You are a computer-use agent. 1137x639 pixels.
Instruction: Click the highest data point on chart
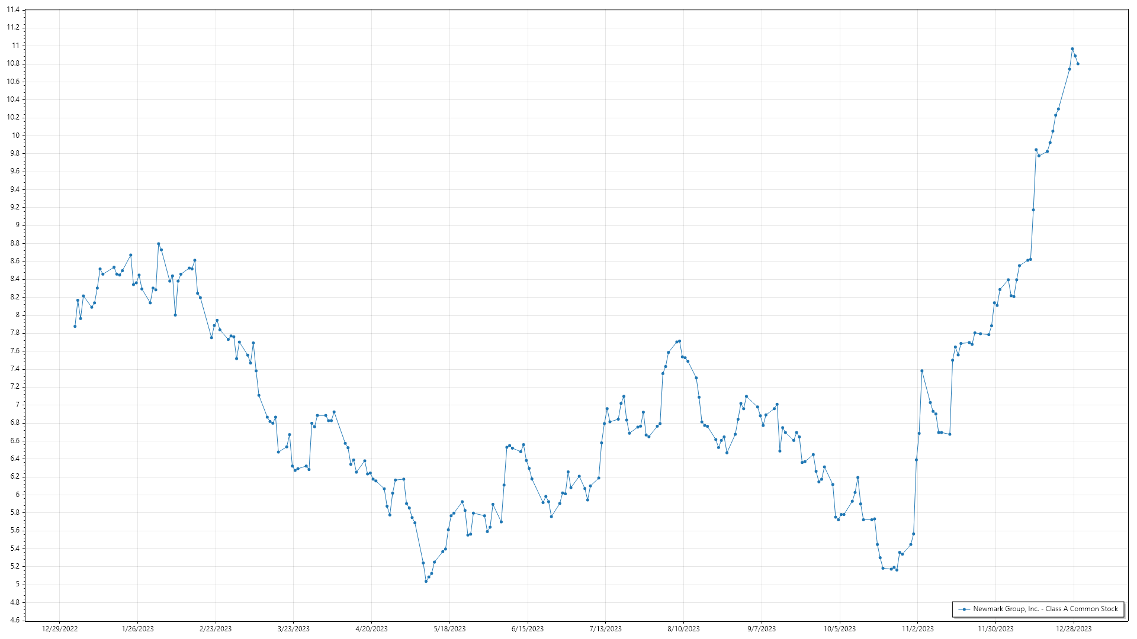point(1072,49)
